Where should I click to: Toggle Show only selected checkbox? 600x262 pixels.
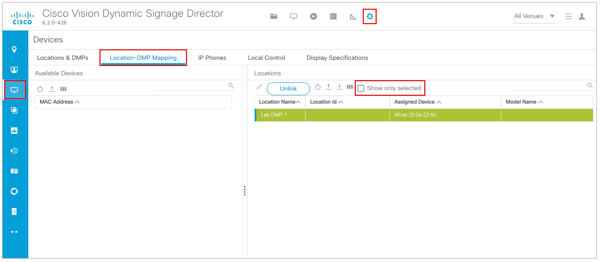click(x=361, y=88)
